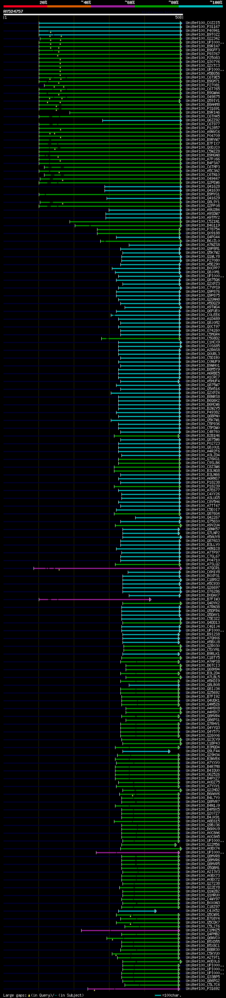Image resolution: width=226 pixels, height=998 pixels.
Task: Open hit UniRef100_B9RIA7
Action: tap(203, 46)
